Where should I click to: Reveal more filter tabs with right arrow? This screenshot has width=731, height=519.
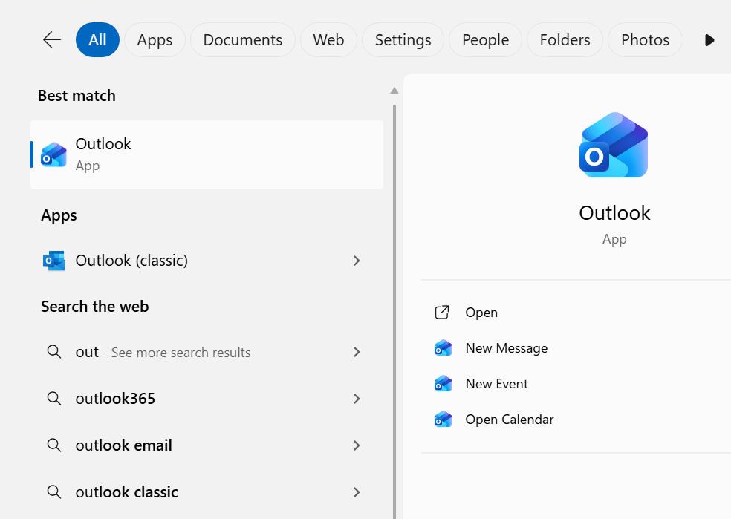point(709,40)
